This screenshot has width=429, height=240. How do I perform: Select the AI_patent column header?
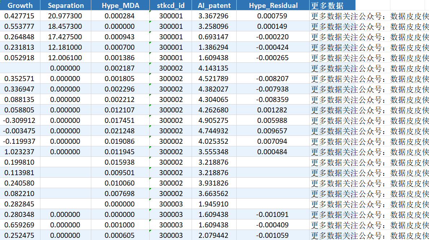pos(214,5)
